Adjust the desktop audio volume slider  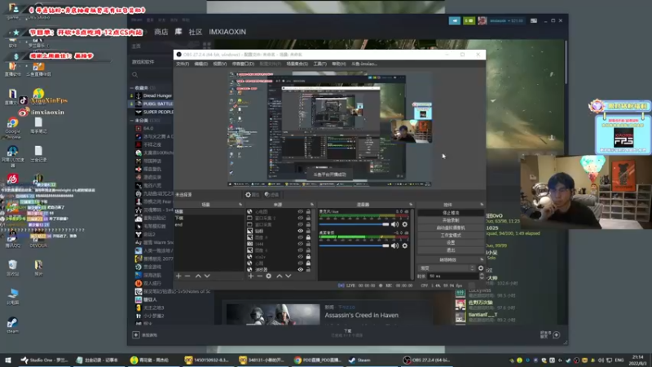coord(354,245)
